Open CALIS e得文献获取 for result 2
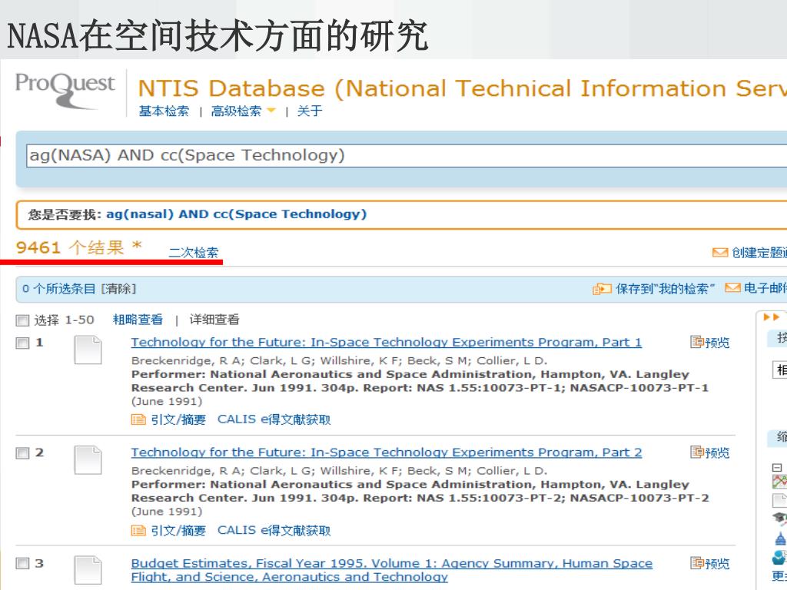The height and width of the screenshot is (590, 787). (x=274, y=530)
